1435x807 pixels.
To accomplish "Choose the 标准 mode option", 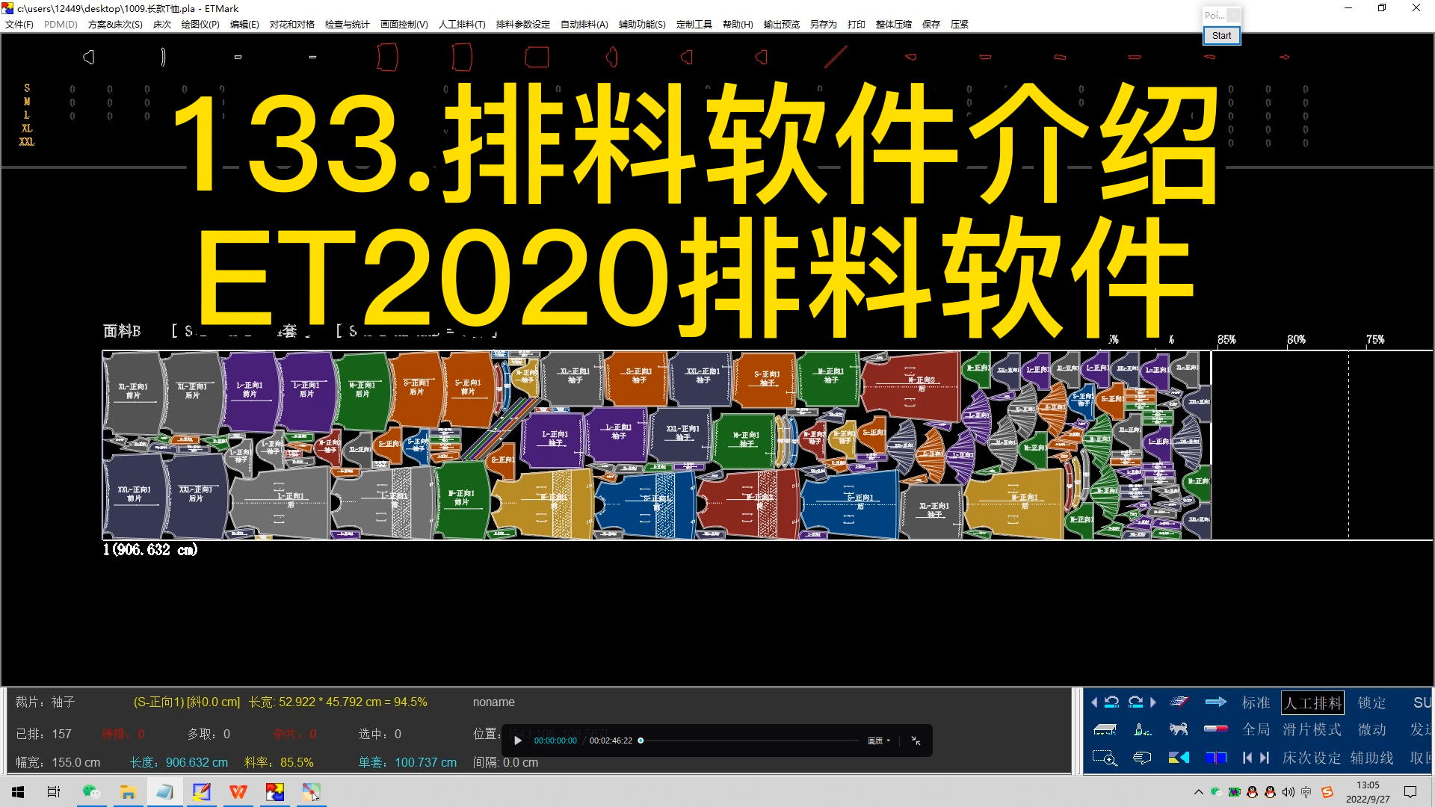I will pos(1256,702).
